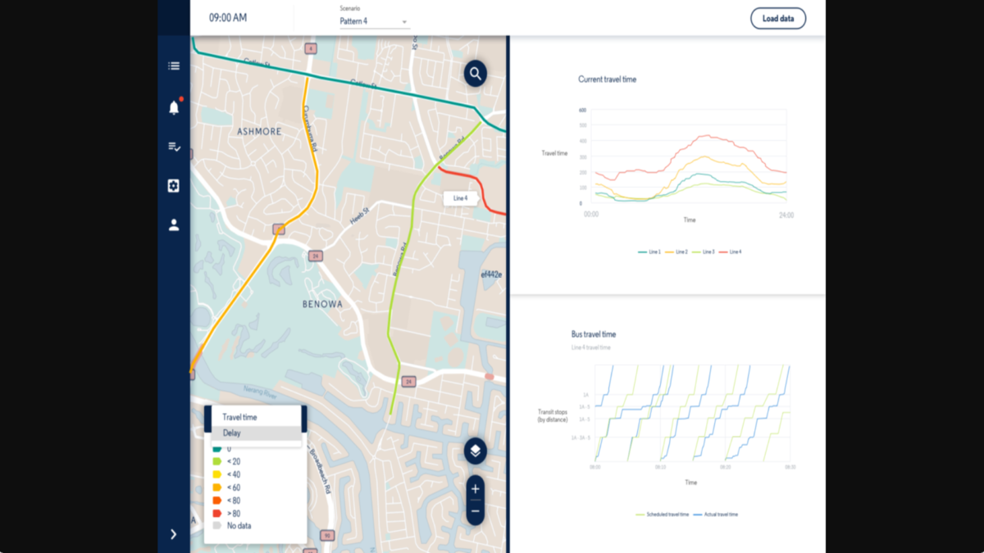Click the Current travel time chart title
The width and height of the screenshot is (984, 553).
[608, 79]
